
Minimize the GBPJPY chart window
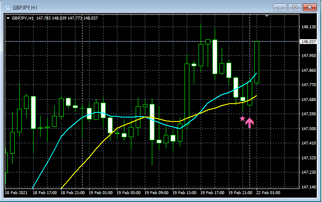[x=280, y=7]
